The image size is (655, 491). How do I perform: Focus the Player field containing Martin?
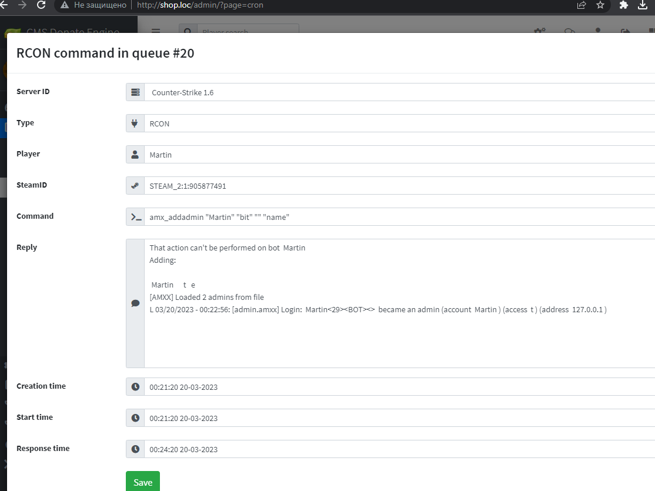coord(400,155)
